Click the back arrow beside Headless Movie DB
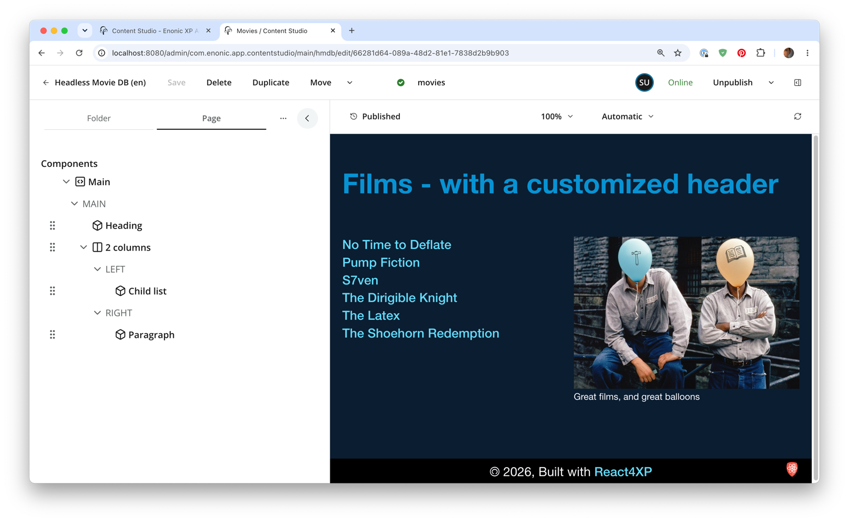The height and width of the screenshot is (522, 849). coord(46,83)
